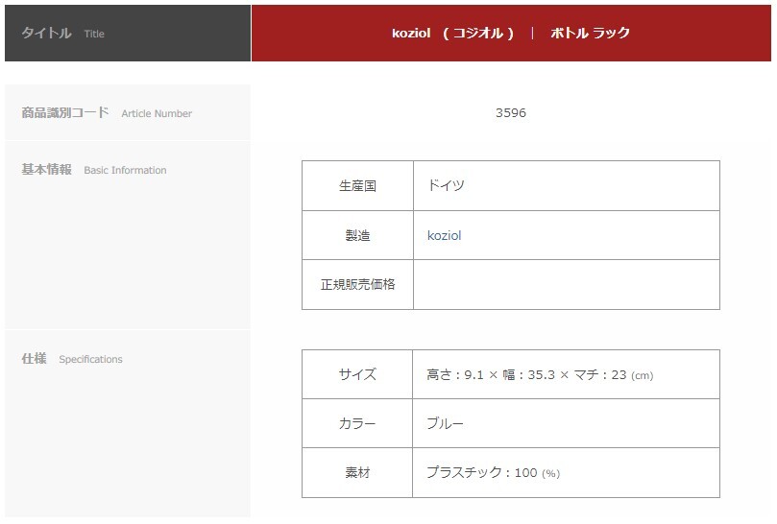Click the '基本情報 Basic Information' label
Image resolution: width=777 pixels, height=524 pixels.
(94, 170)
